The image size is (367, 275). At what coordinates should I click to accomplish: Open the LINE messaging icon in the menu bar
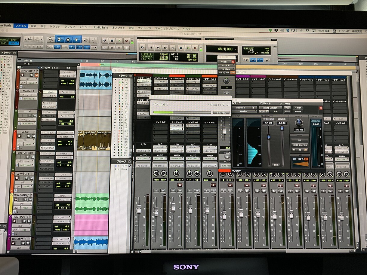pyautogui.click(x=270, y=31)
